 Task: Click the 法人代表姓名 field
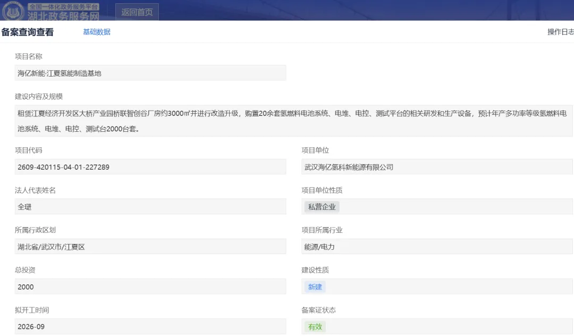150,206
